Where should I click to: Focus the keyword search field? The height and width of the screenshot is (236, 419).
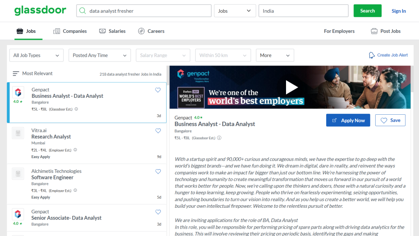coord(144,11)
